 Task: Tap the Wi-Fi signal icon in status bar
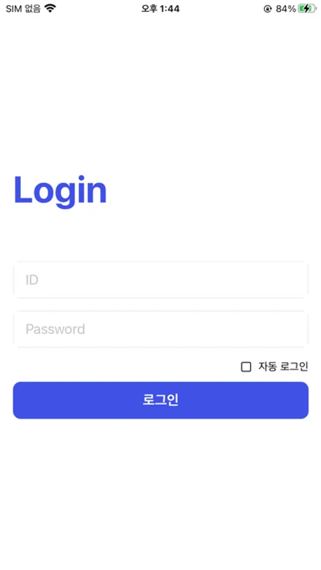point(50,8)
